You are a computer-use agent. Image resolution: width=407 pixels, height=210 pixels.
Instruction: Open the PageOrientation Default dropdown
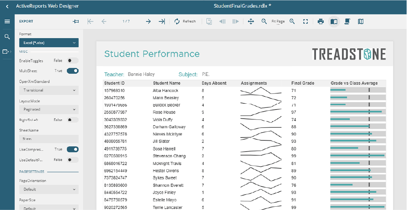[49, 189]
